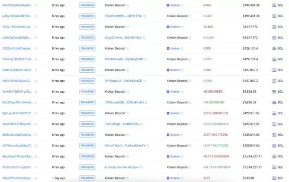Image resolution: width=289 pixels, height=182 pixels.
Task: Copy Kraken Deposit sender address in -3,447 row
Action: [128, 6]
